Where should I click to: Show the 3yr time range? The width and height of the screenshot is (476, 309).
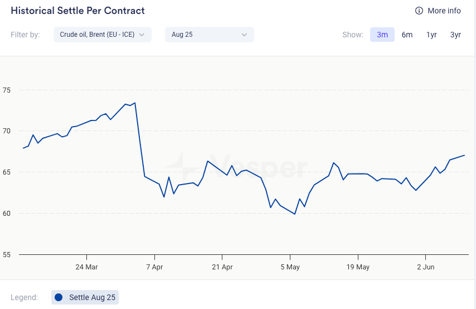455,35
